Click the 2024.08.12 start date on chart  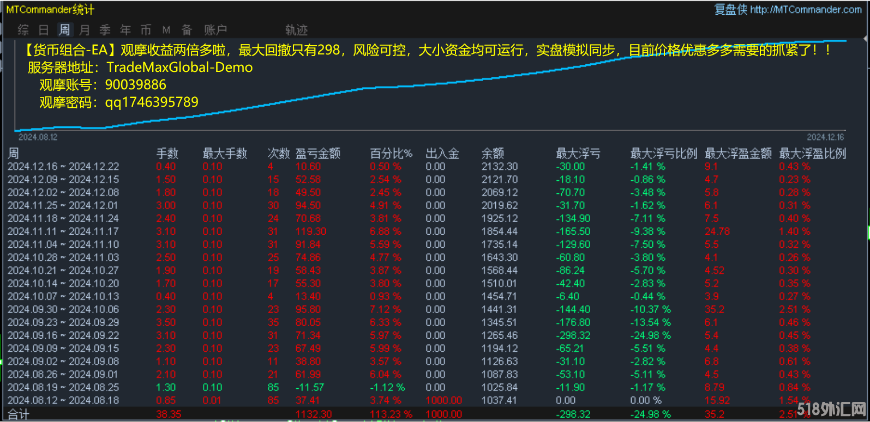pos(38,137)
